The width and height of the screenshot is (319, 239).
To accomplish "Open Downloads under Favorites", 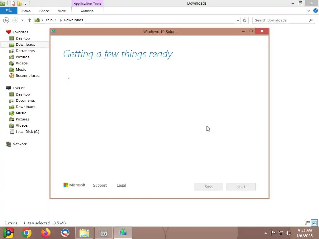I will 26,45.
